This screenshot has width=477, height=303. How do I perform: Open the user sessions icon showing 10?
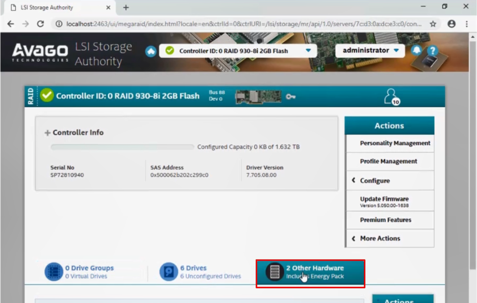pos(391,97)
